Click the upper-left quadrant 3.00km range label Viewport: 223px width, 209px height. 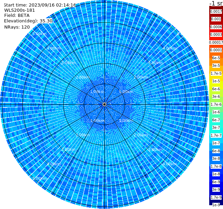tap(68, 63)
